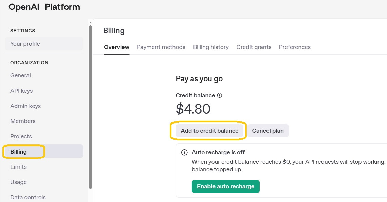Click the sidebar vertical scrollbar

[x=90, y=107]
